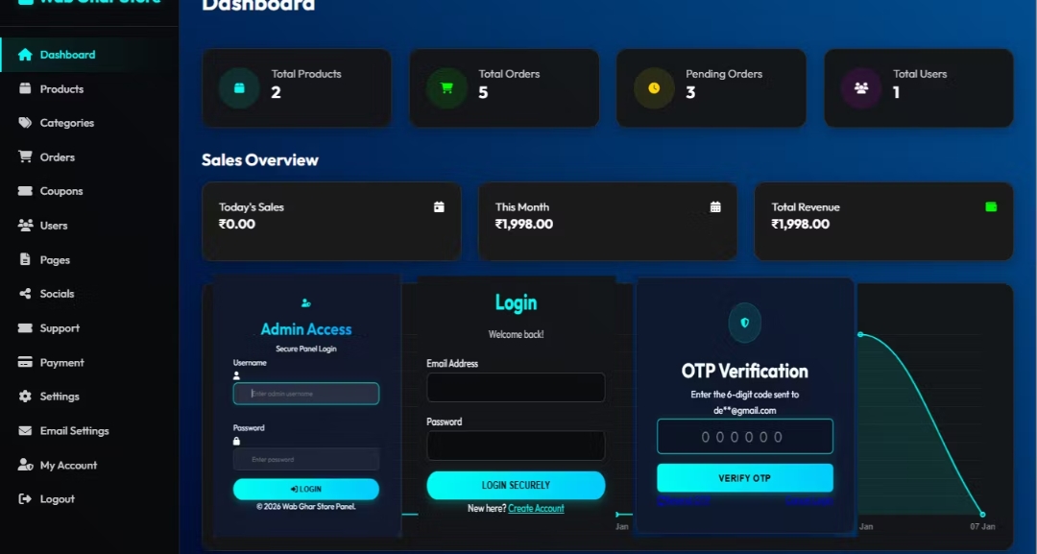Click the This Month calendar icon
1037x554 pixels.
pos(715,206)
